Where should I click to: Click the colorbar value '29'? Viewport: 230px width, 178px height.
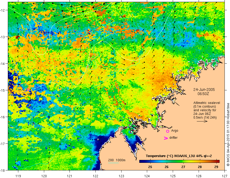click(216, 167)
